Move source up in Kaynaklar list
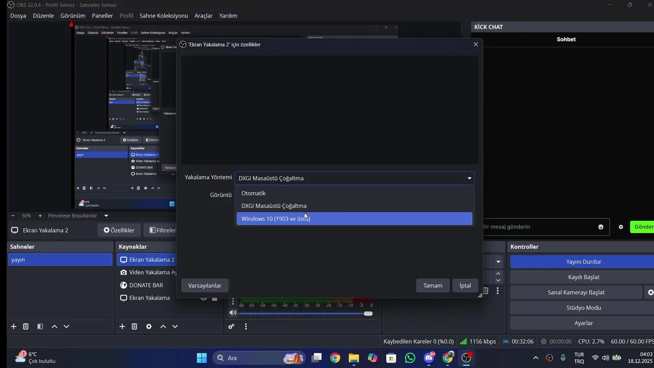This screenshot has width=654, height=368. pos(163,327)
